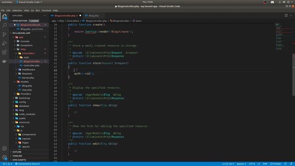This screenshot has height=166, width=295.
Task: Open the Docker view in activity bar
Action: pyautogui.click(x=4, y=61)
